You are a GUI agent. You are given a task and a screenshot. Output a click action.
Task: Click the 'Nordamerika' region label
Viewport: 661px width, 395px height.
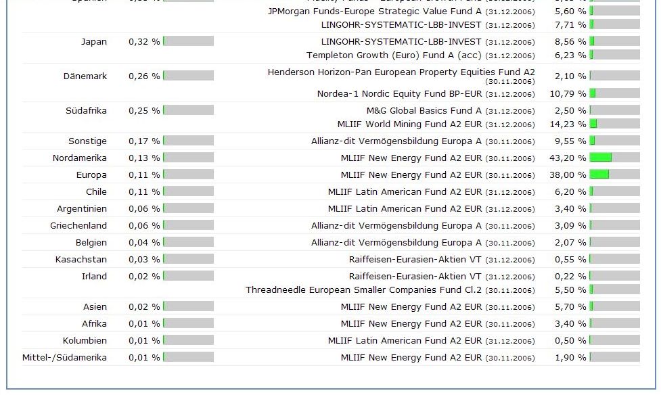(79, 158)
